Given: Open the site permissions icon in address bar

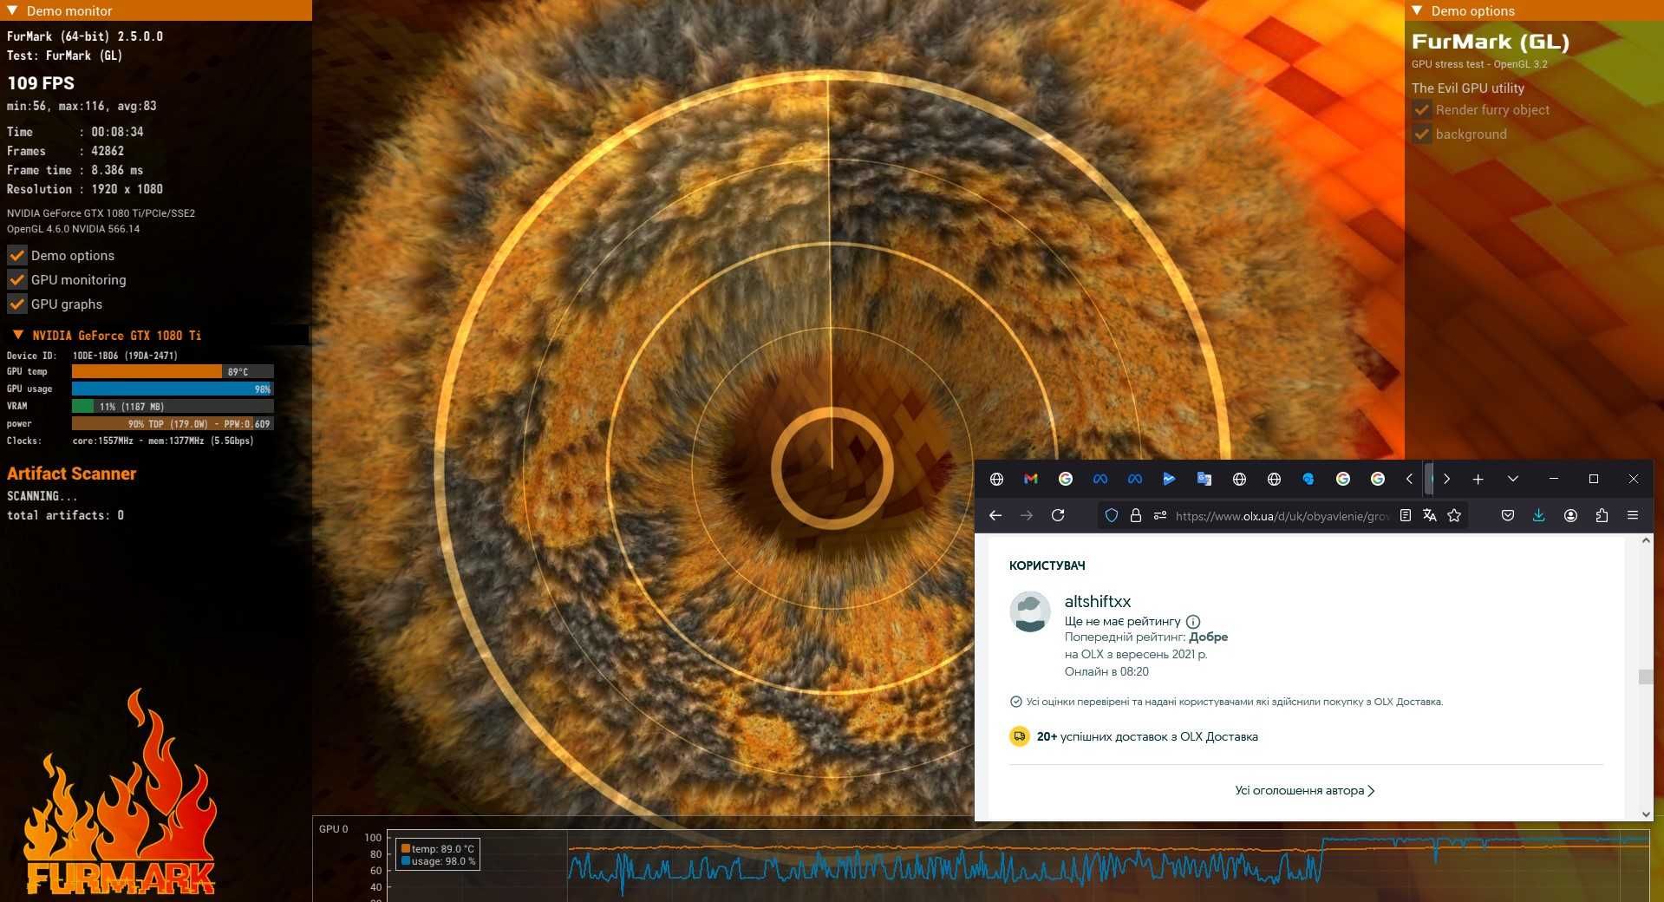Looking at the screenshot, I should tap(1159, 515).
